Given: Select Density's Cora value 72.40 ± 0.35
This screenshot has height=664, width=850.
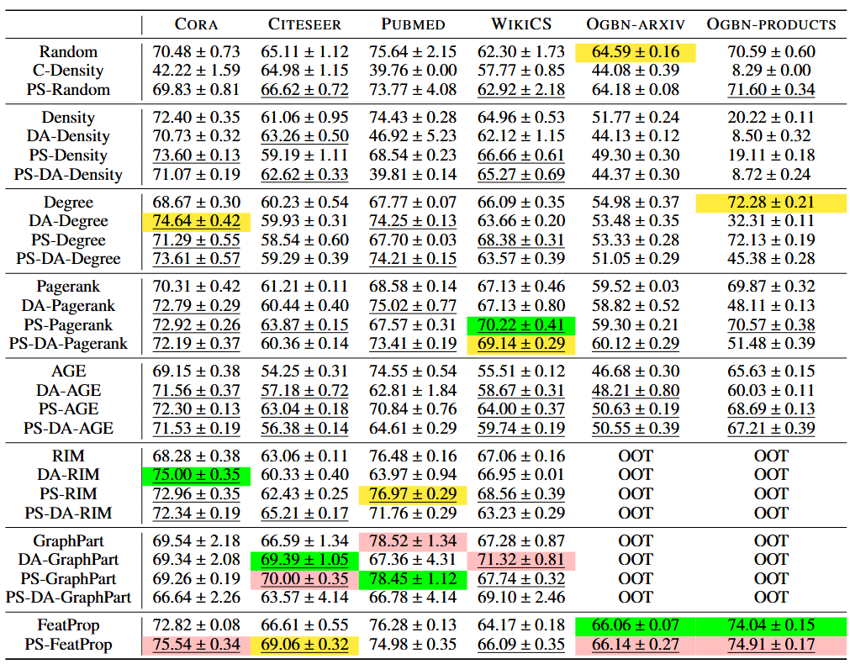Looking at the screenshot, I should click(196, 118).
